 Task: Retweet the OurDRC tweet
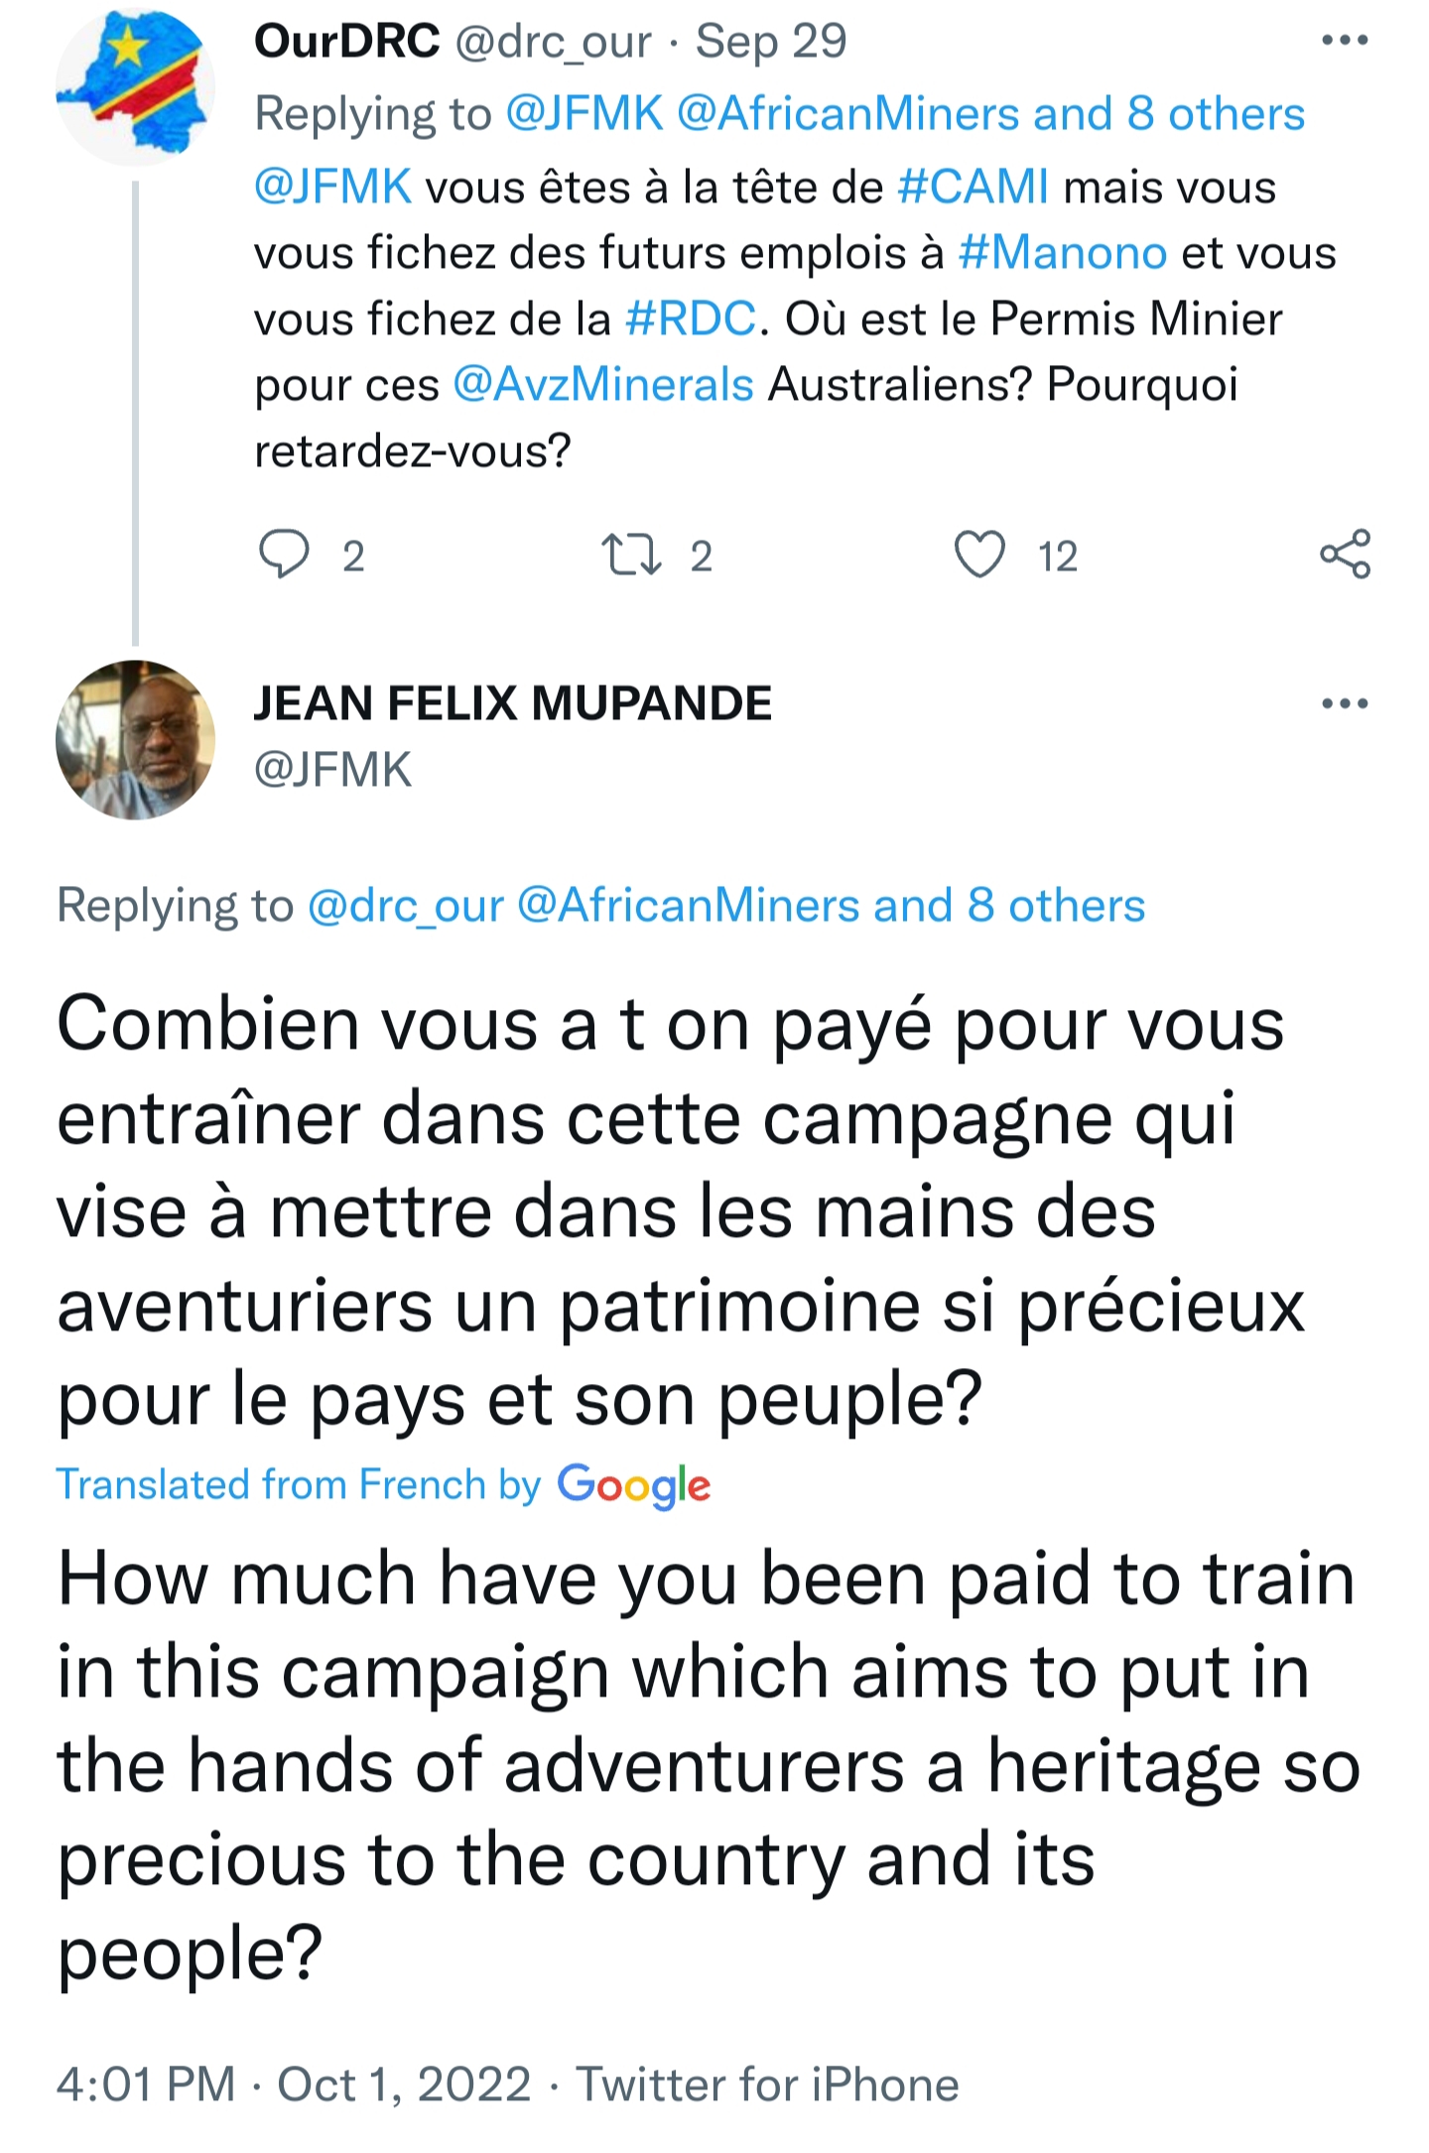pos(632,555)
